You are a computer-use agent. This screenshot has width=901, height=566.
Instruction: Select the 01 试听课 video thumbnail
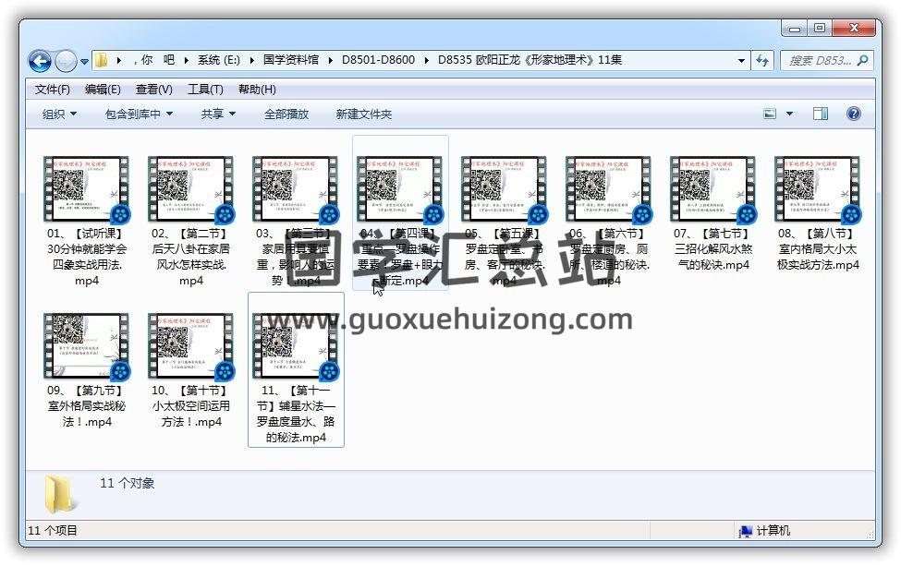[x=87, y=189]
